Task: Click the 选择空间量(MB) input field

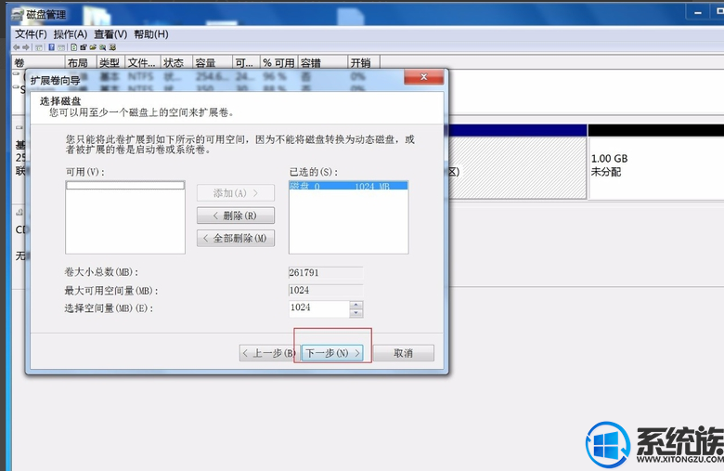Action: point(319,308)
